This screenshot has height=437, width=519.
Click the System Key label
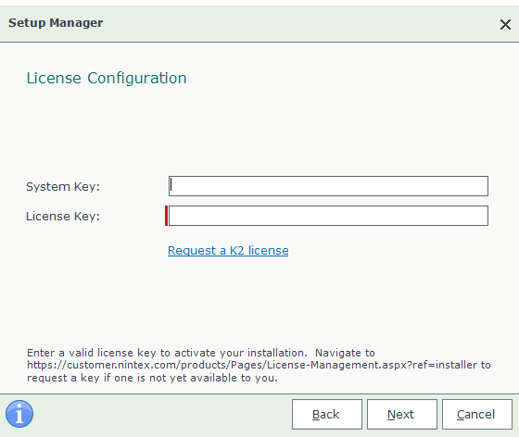(63, 187)
